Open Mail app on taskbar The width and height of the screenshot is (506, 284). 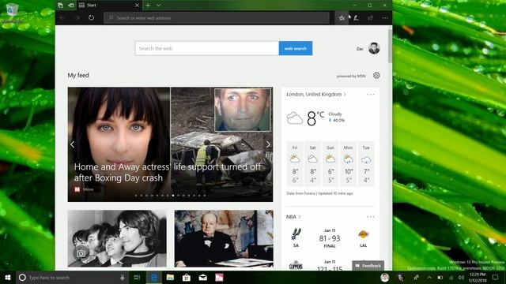point(203,277)
